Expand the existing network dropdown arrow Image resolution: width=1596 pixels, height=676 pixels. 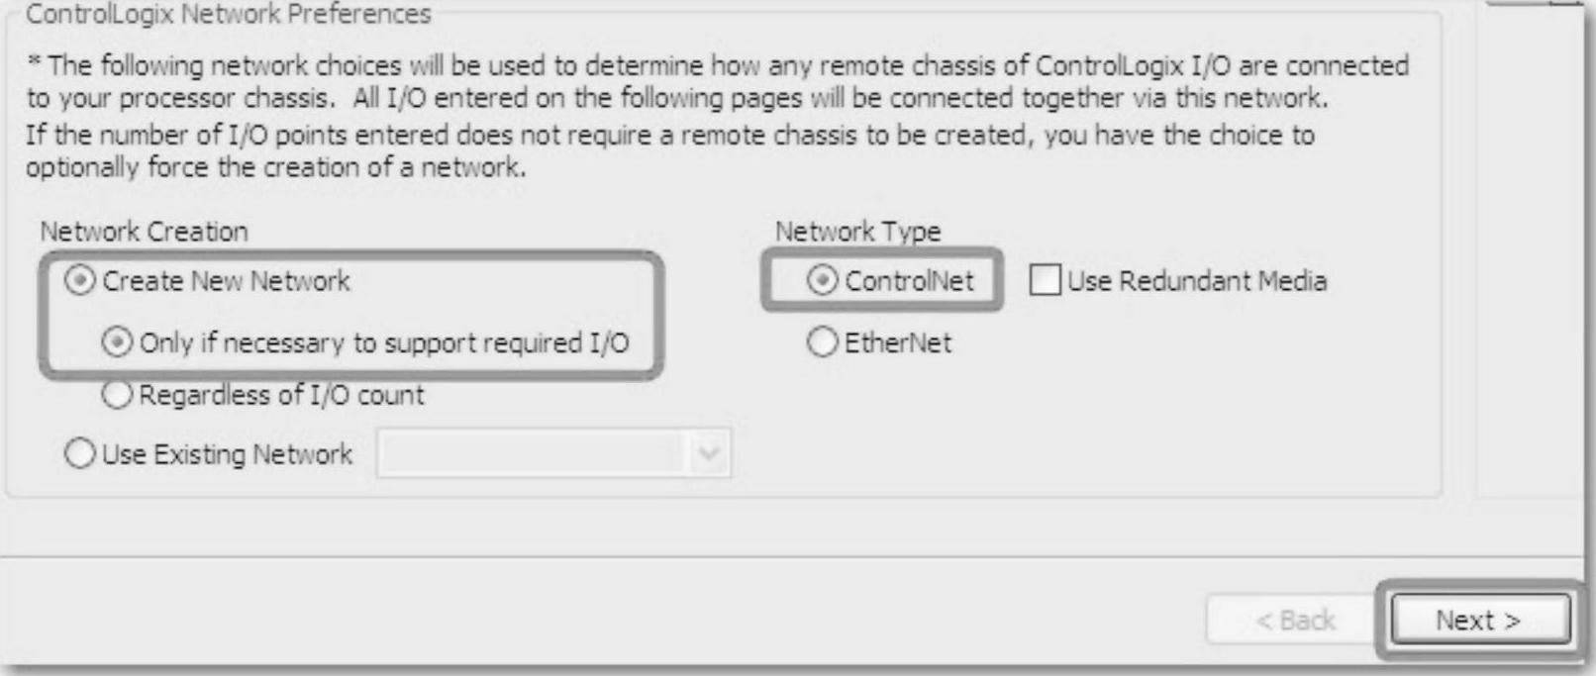pyautogui.click(x=708, y=454)
